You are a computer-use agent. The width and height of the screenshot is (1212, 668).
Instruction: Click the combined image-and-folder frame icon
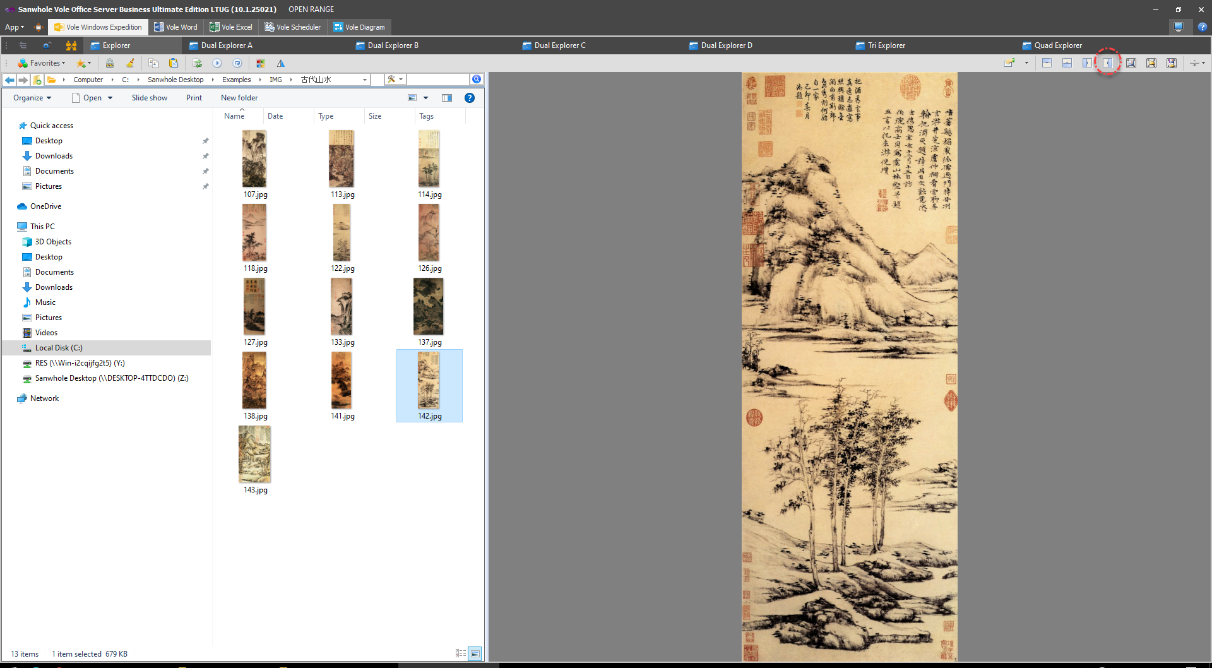[x=1172, y=63]
